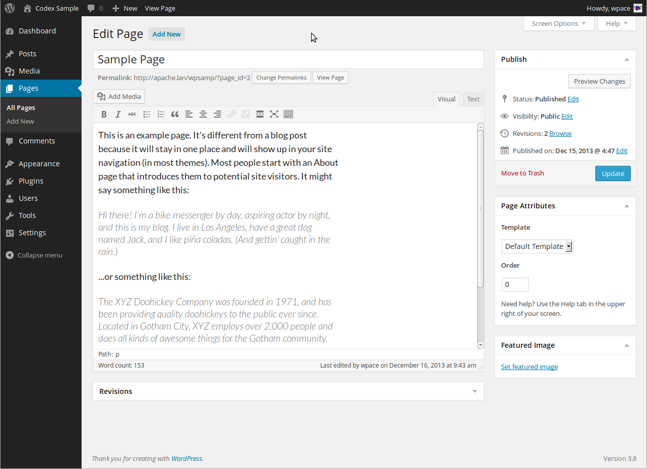Align text left in editor
647x469 pixels.
coord(189,115)
